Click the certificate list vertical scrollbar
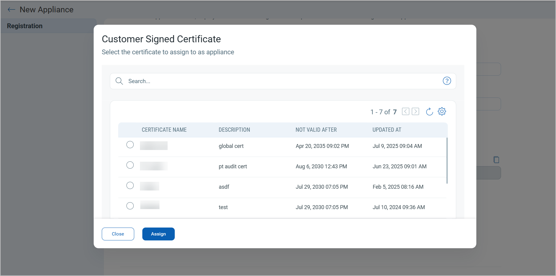The width and height of the screenshot is (556, 276). (447, 160)
